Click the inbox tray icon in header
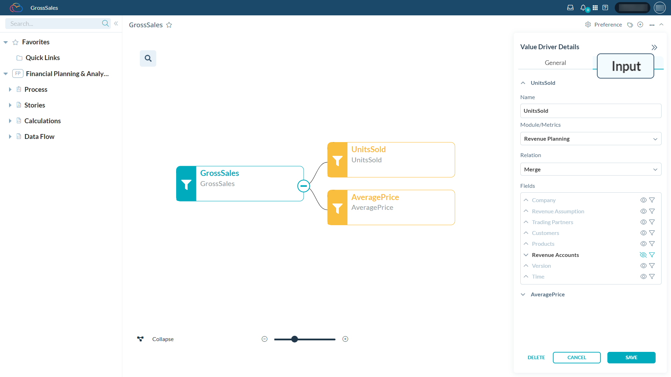 pos(570,7)
